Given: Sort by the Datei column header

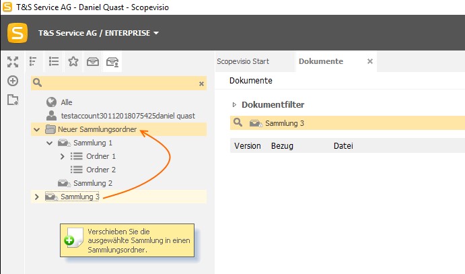Looking at the screenshot, I should click(x=343, y=146).
